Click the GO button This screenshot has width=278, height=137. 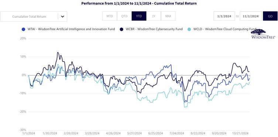point(270,16)
